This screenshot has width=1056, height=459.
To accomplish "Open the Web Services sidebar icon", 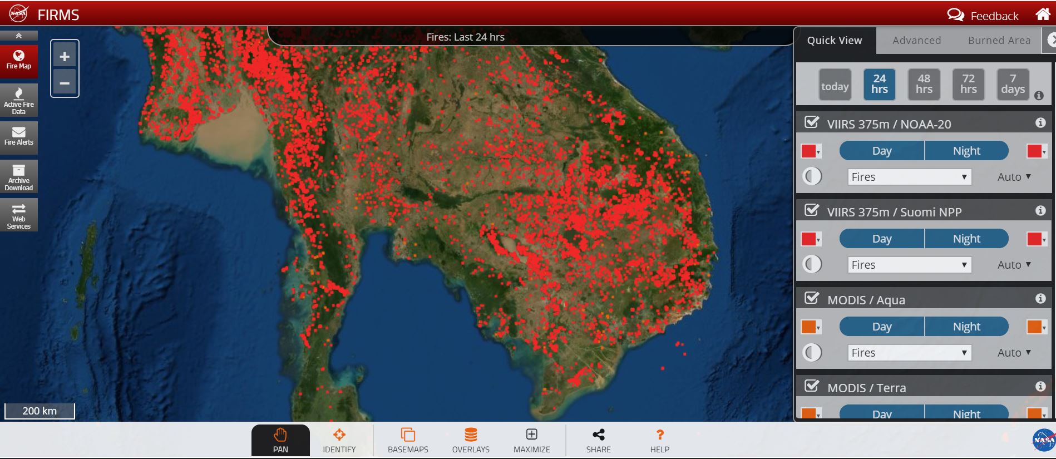I will click(x=19, y=215).
